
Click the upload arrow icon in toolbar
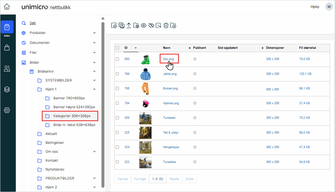click(129, 25)
